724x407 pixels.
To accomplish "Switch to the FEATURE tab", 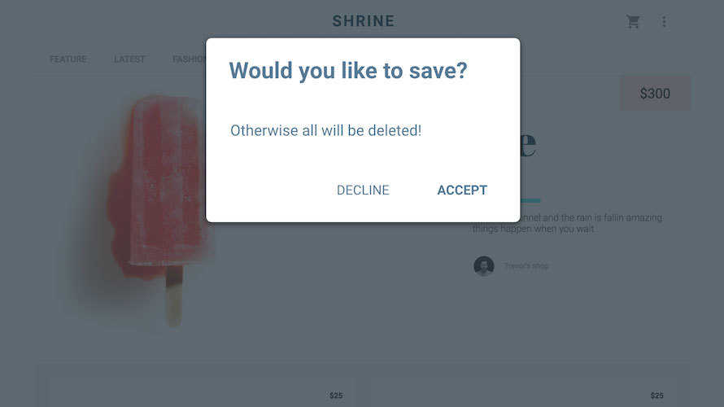I will [68, 59].
